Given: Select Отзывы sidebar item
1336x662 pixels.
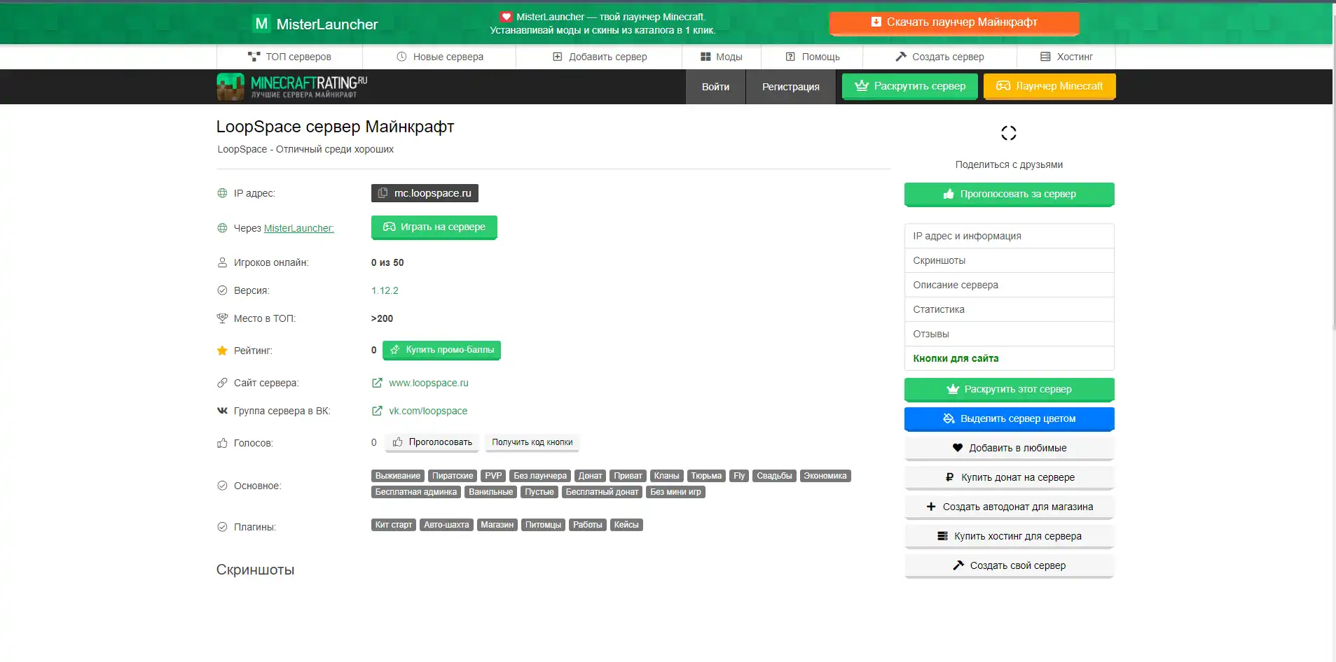Looking at the screenshot, I should coord(1009,334).
